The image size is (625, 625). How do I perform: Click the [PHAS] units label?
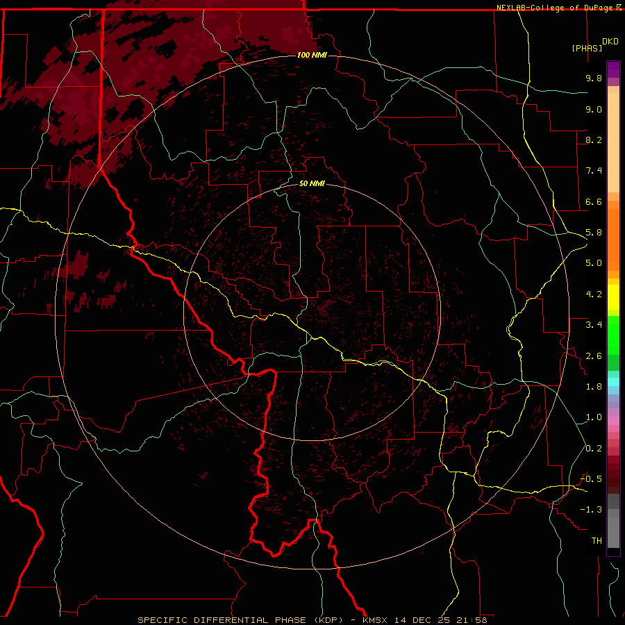click(587, 48)
